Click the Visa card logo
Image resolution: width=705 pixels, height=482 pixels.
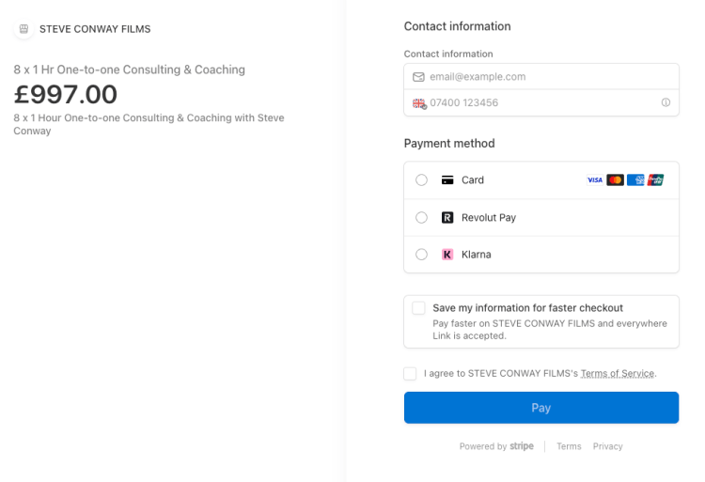(x=594, y=180)
